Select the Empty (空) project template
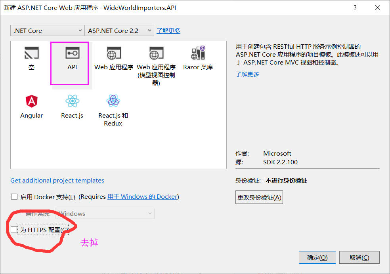This screenshot has height=274, width=390. click(31, 58)
